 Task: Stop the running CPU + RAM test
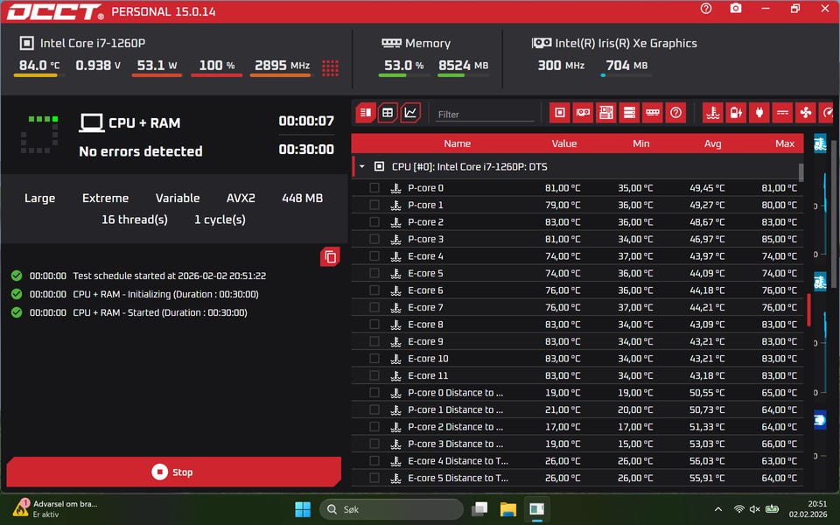[x=173, y=472]
